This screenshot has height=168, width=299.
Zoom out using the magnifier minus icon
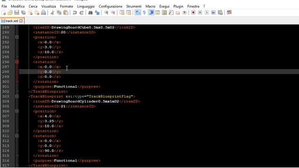[x=113, y=13]
